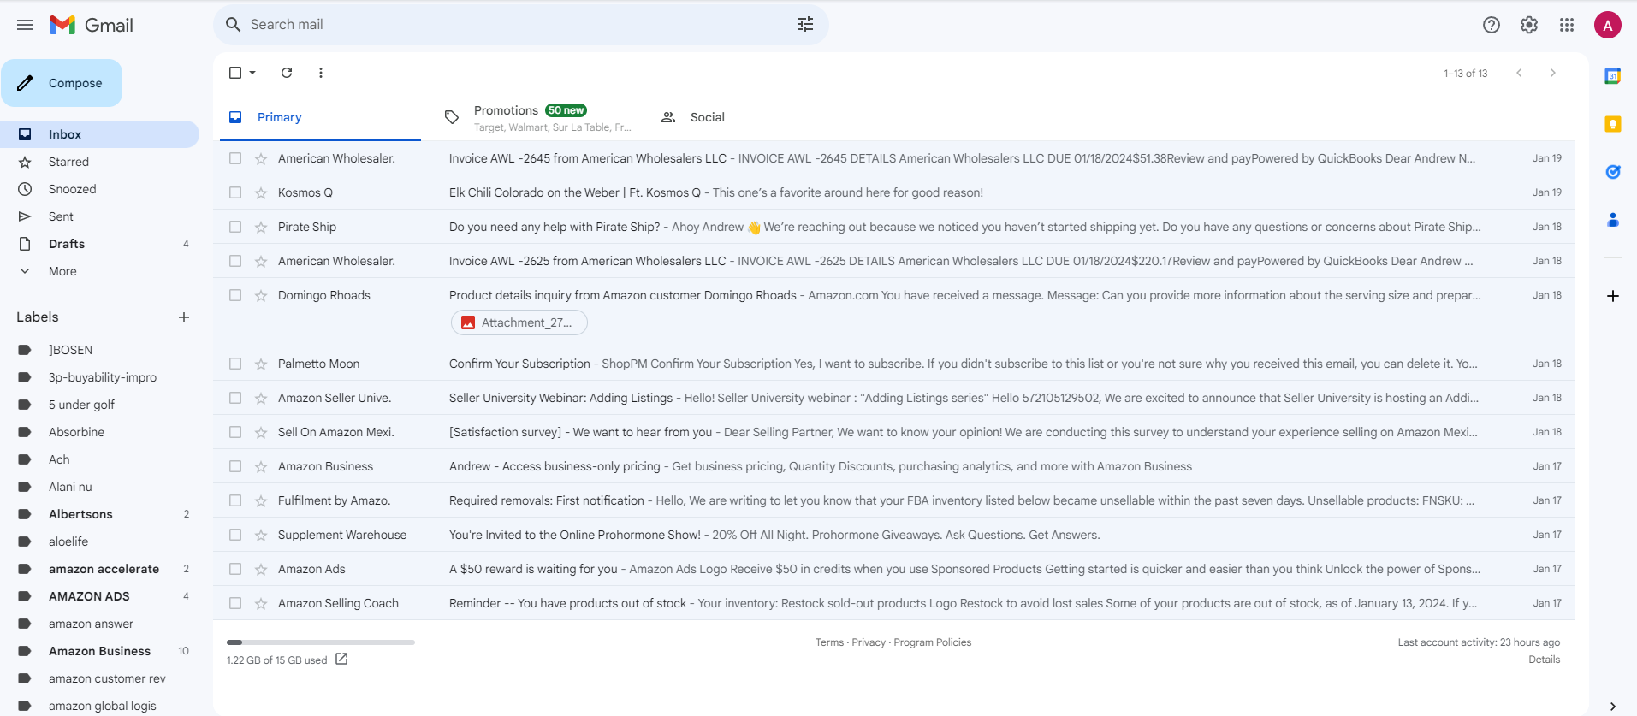The height and width of the screenshot is (716, 1637).
Task: Click the storage usage progress bar
Action: tap(321, 642)
